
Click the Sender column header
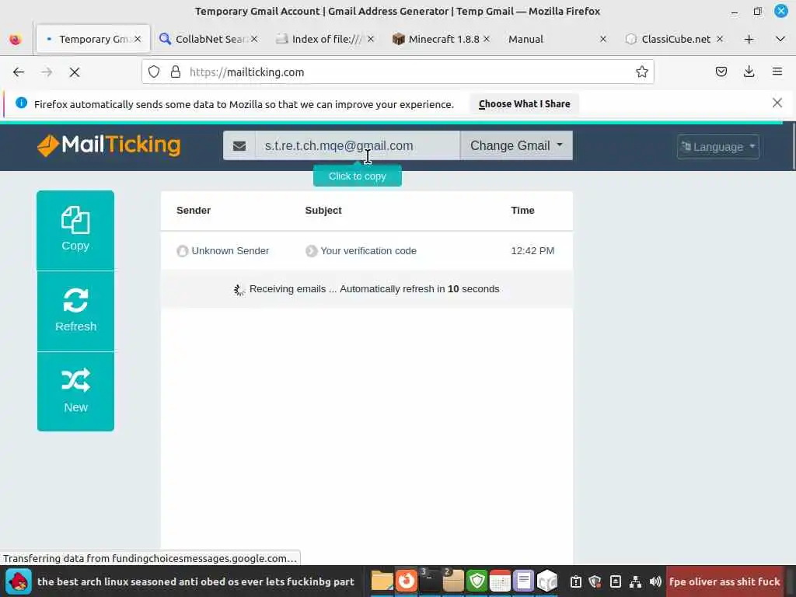(194, 210)
